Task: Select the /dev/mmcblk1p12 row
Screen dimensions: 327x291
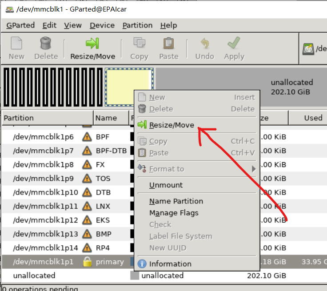Action: pyautogui.click(x=67, y=220)
